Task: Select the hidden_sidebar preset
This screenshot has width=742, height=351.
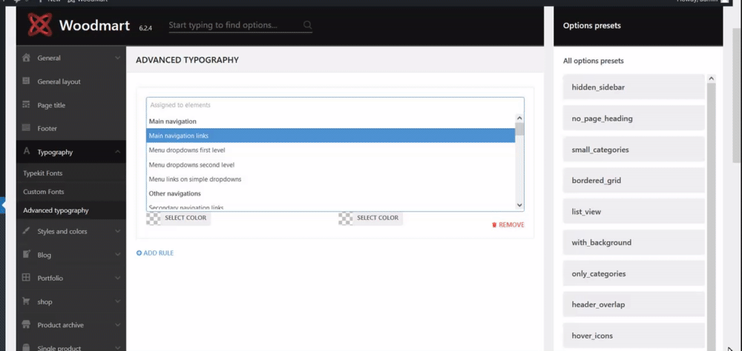Action: (634, 87)
